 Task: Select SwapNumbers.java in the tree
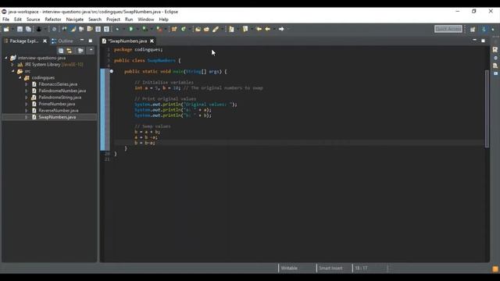57,117
